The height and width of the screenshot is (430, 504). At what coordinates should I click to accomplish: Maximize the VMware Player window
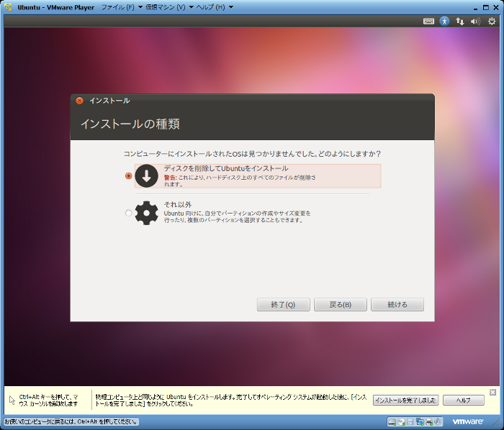point(486,7)
